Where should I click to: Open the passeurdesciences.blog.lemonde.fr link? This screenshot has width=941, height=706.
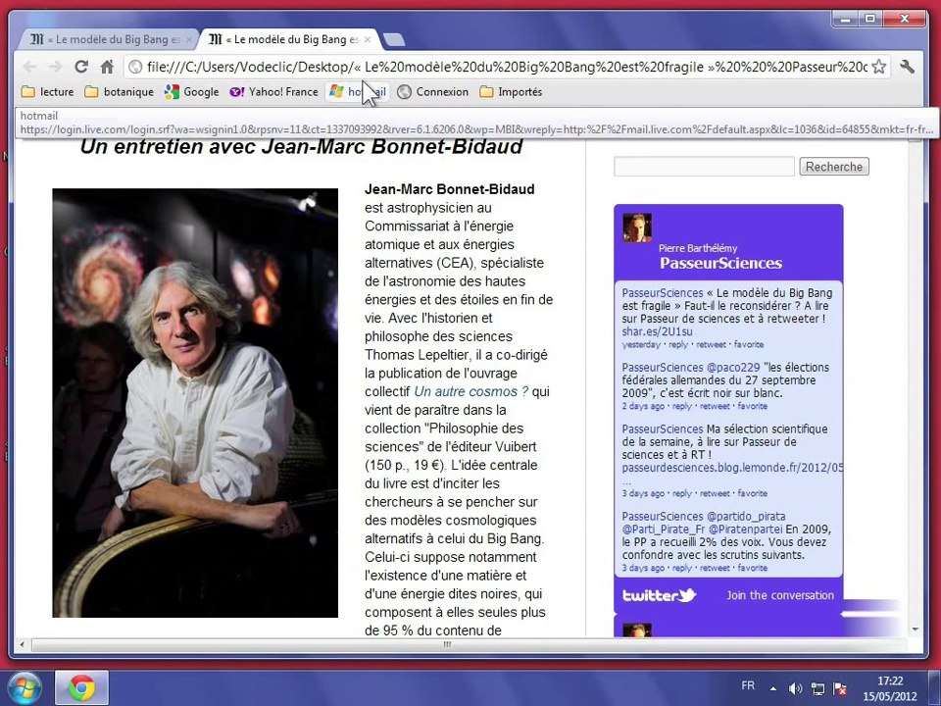click(732, 468)
